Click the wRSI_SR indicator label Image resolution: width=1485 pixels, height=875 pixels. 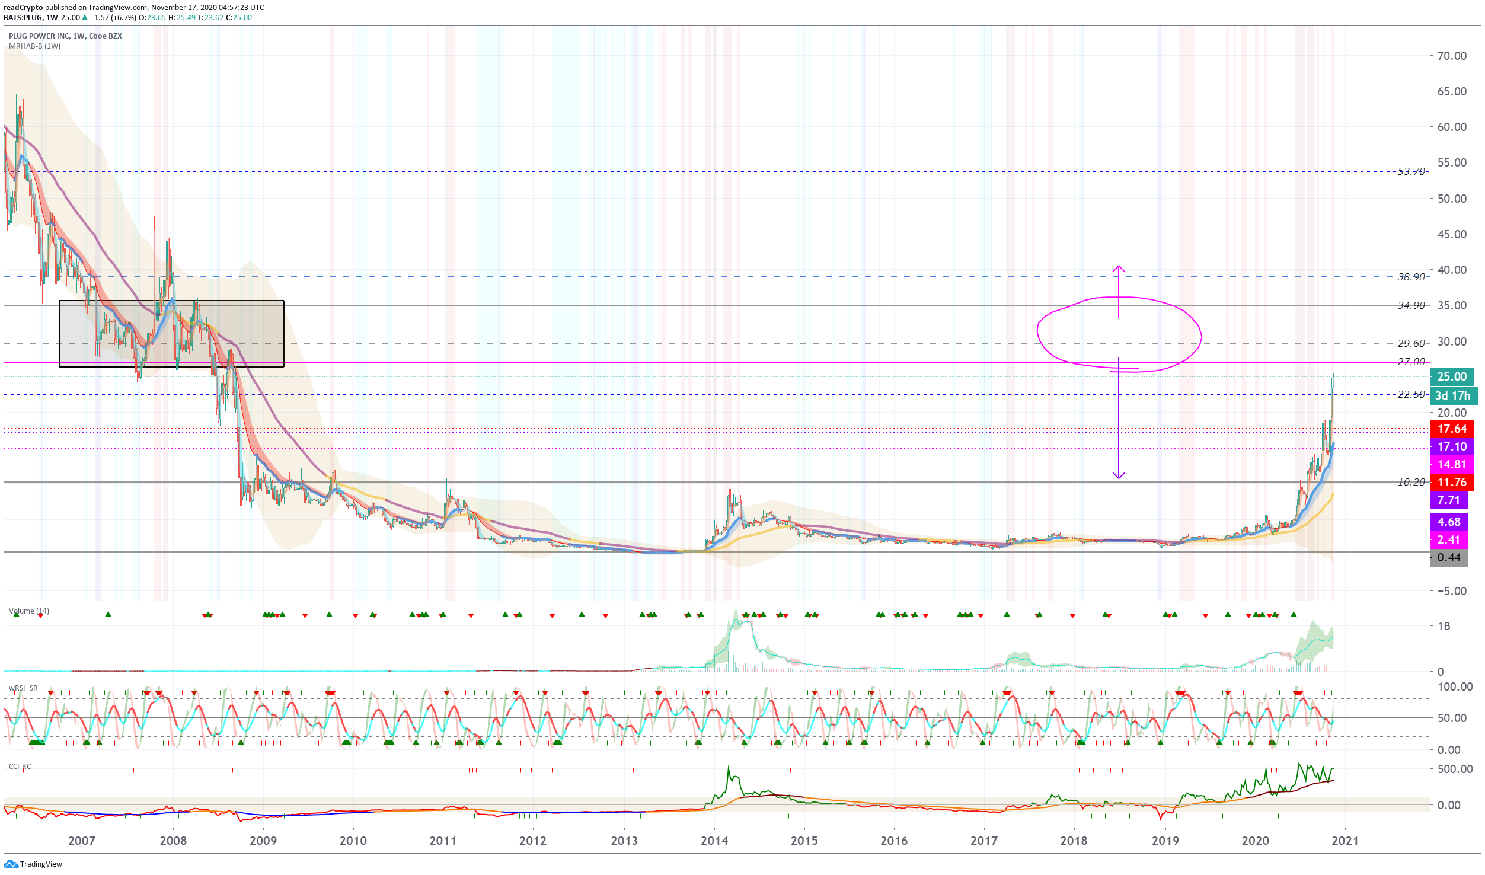[23, 688]
